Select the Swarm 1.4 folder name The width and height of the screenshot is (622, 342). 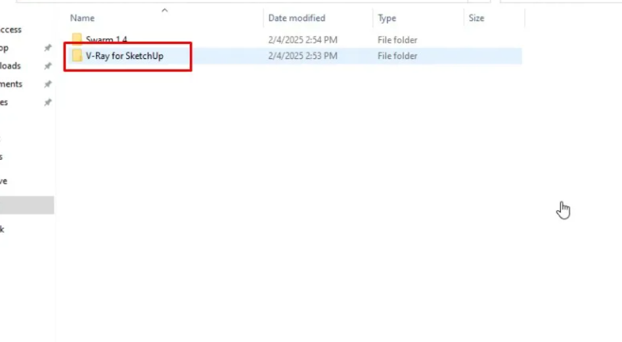106,40
